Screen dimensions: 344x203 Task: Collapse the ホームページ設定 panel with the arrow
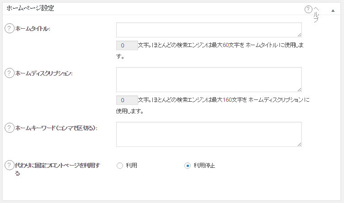(333, 10)
